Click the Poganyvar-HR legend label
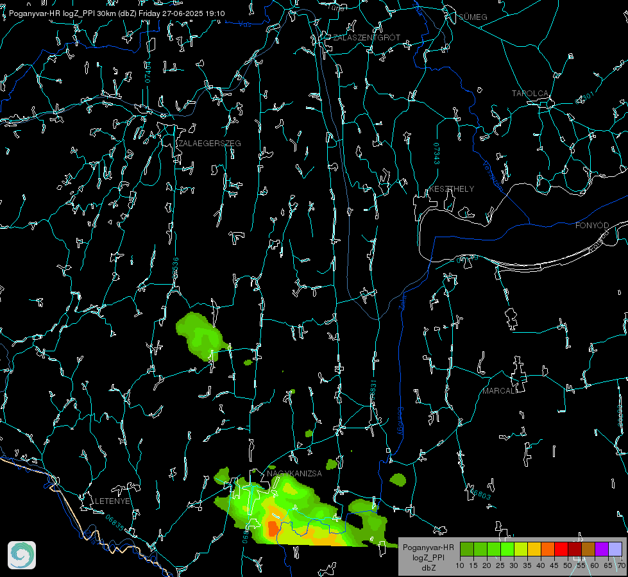This screenshot has height=577, width=628. click(x=429, y=548)
